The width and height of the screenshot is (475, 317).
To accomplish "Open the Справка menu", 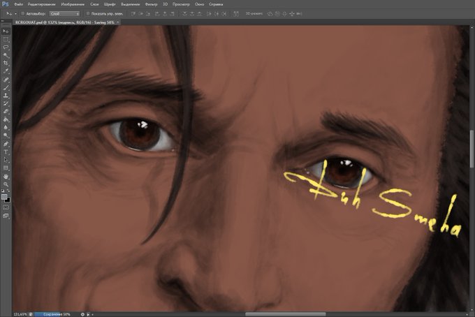I will point(216,4).
